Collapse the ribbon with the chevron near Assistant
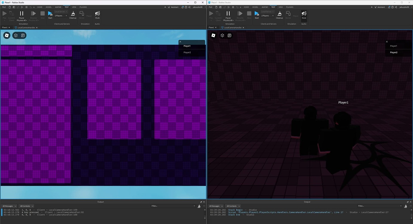 [x=165, y=7]
